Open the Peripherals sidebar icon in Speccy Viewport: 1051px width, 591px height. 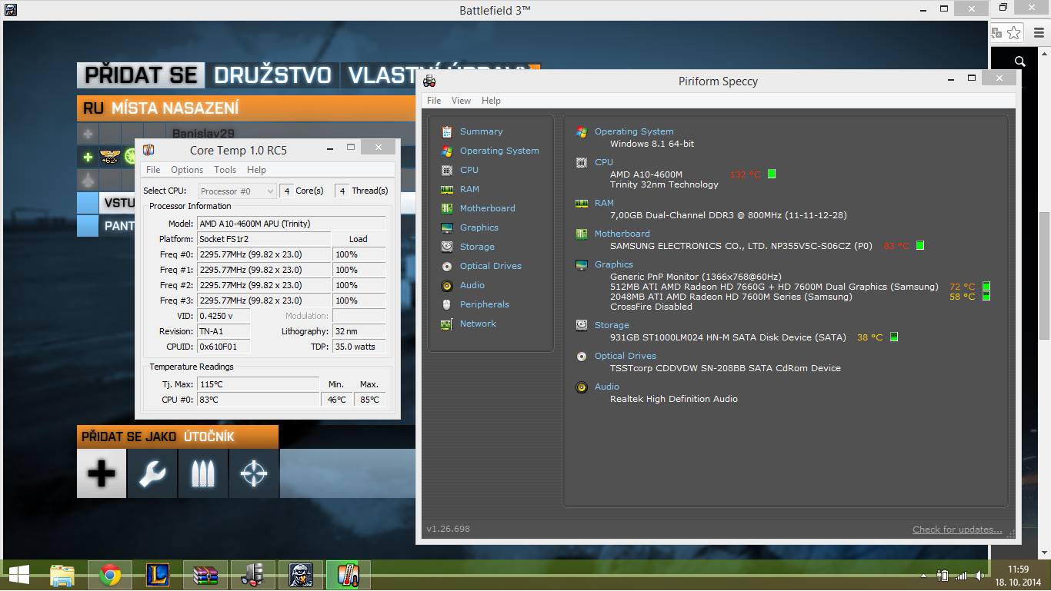tap(446, 304)
